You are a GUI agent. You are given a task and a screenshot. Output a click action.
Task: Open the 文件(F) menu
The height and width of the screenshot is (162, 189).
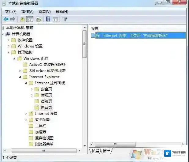tap(10, 12)
